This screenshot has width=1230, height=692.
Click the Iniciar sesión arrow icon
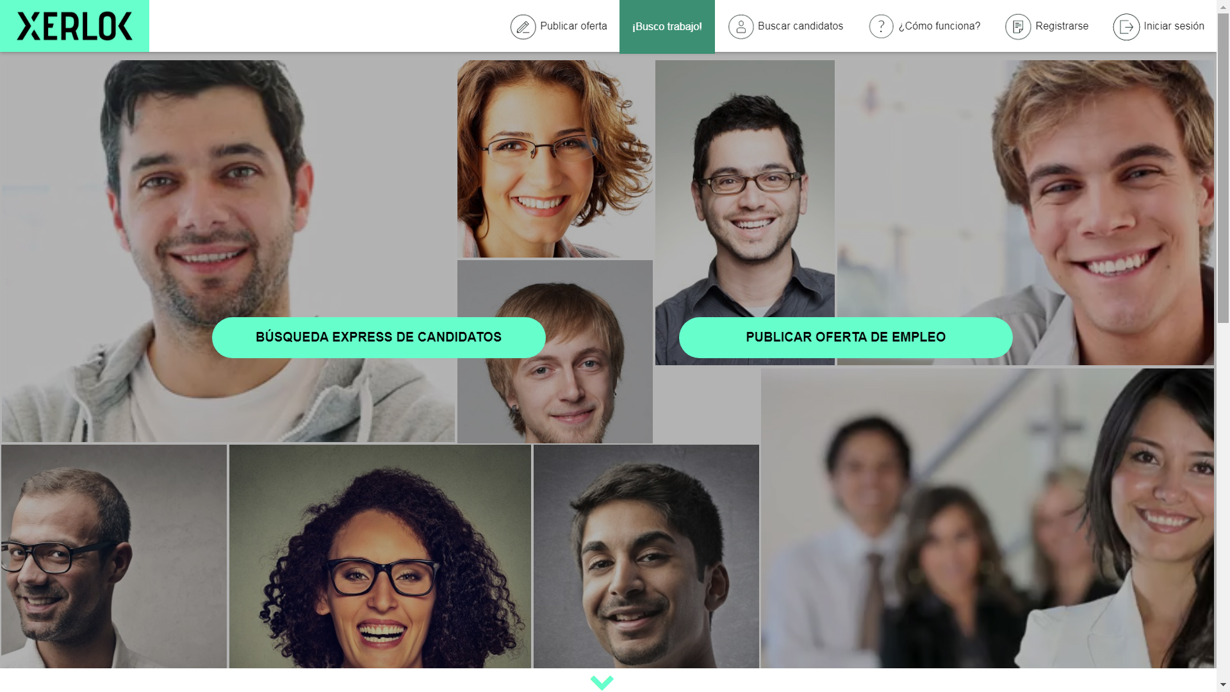coord(1126,27)
